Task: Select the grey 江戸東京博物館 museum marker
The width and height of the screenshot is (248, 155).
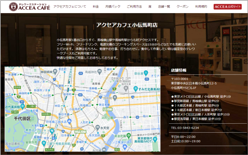Action: [x=126, y=89]
